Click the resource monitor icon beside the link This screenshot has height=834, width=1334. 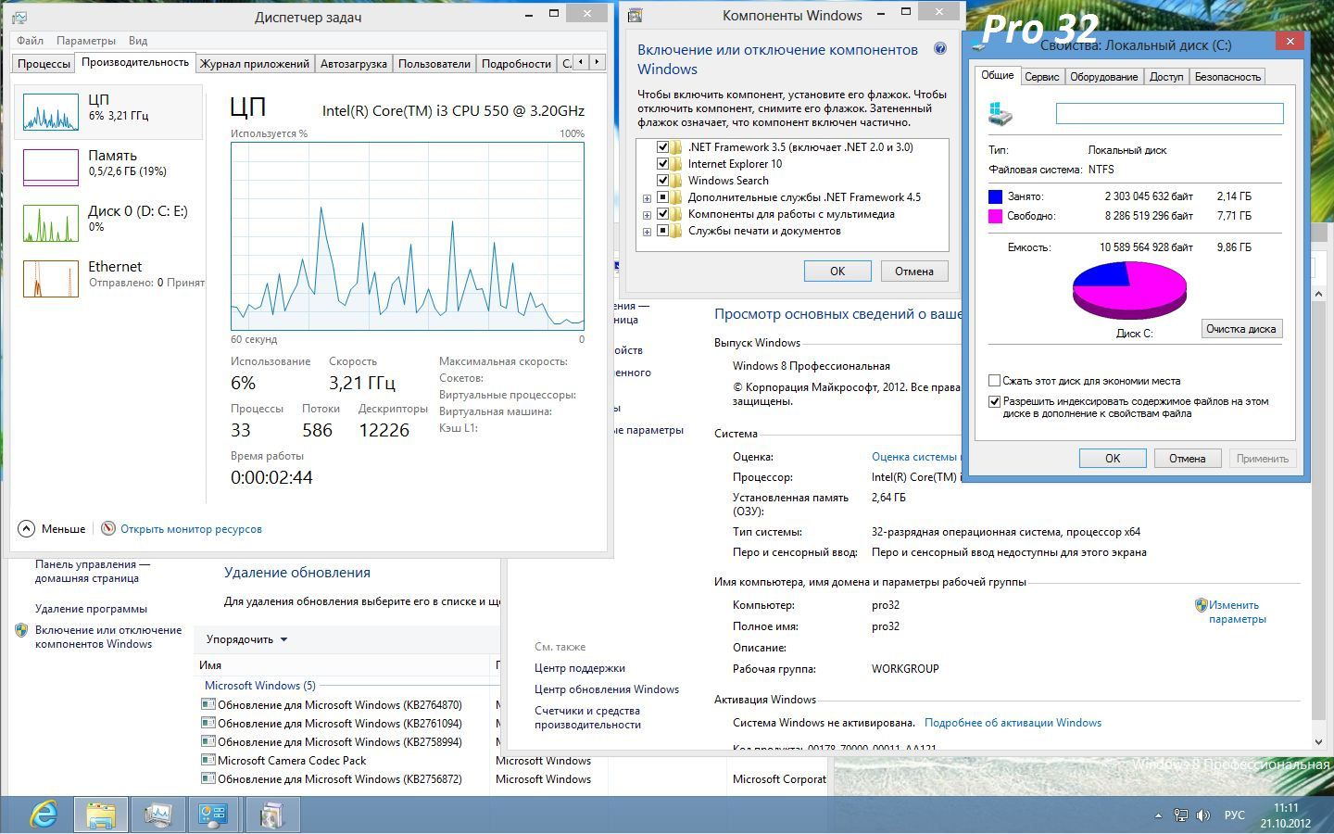[108, 528]
